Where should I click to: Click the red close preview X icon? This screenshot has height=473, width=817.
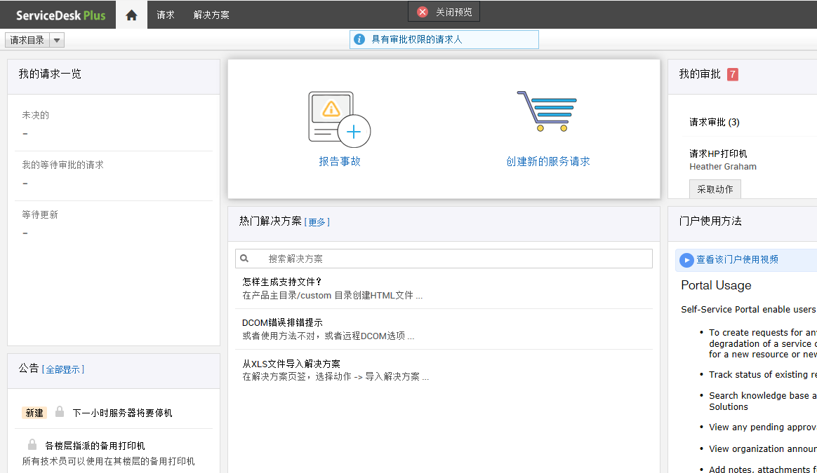pos(423,12)
